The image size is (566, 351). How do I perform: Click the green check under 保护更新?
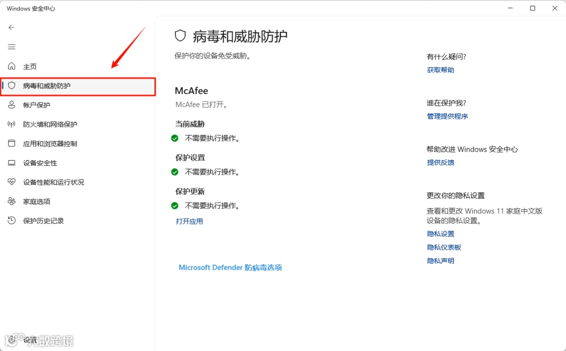pyautogui.click(x=175, y=206)
